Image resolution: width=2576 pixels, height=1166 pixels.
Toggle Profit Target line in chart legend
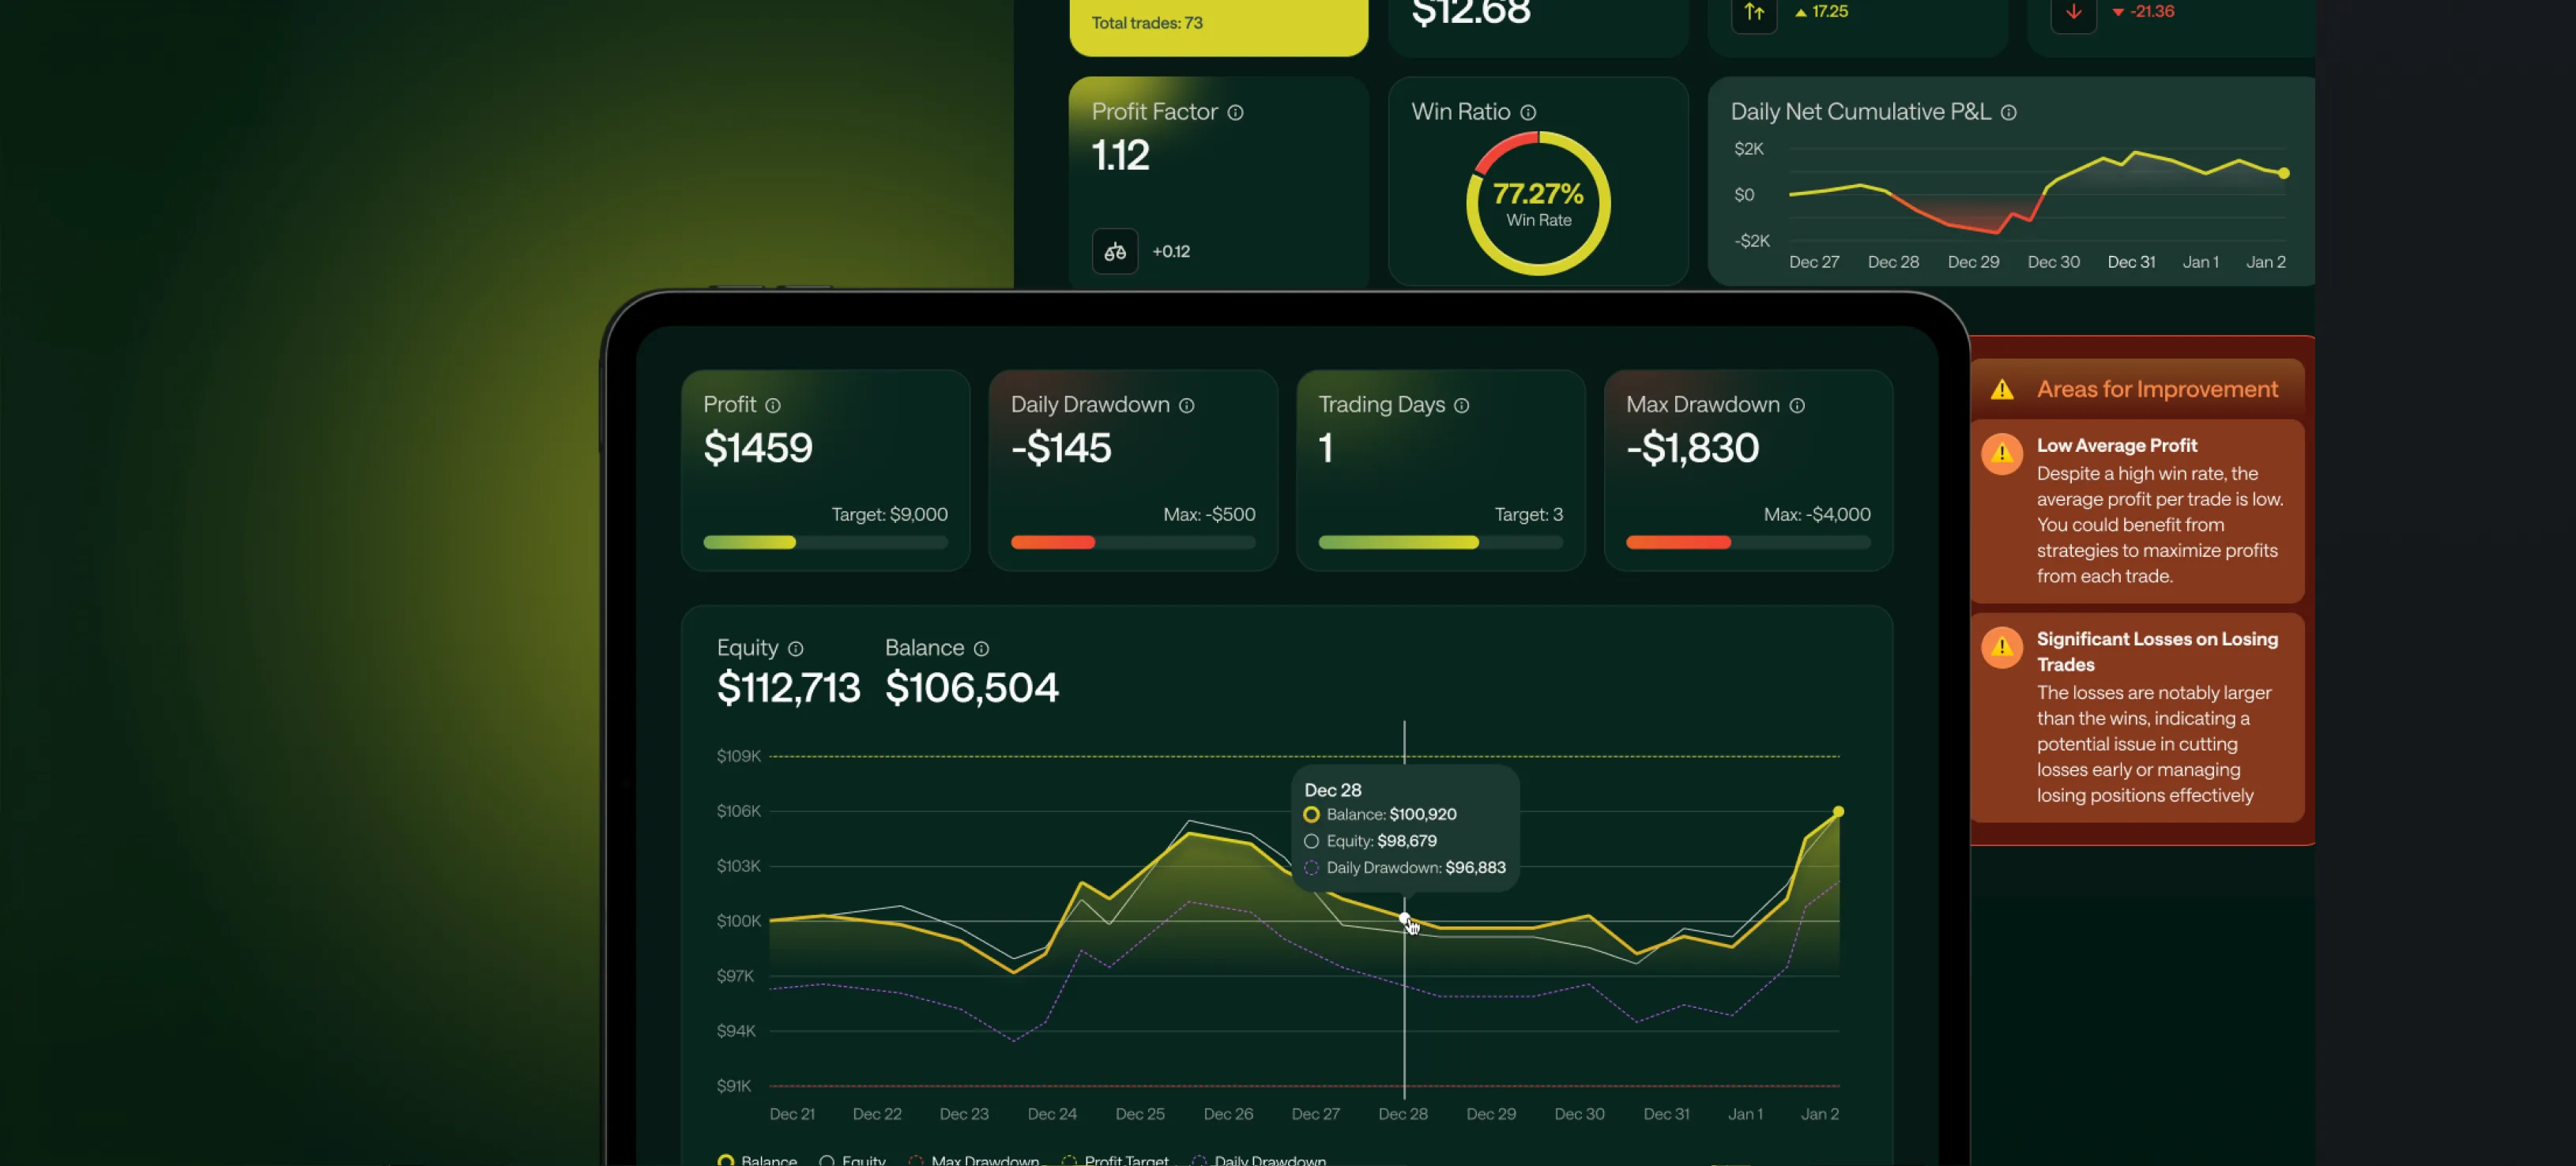[1115, 1160]
